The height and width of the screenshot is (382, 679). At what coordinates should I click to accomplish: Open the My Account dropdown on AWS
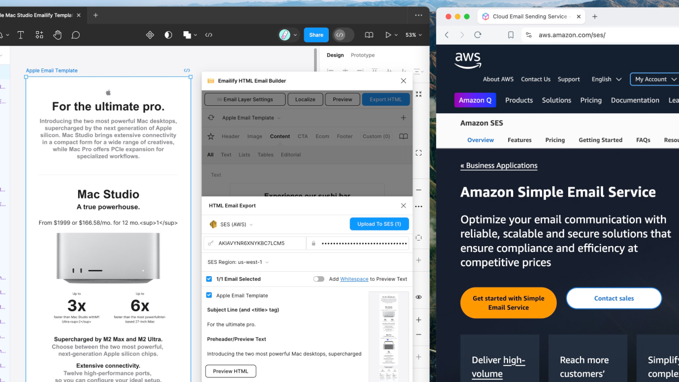point(655,79)
